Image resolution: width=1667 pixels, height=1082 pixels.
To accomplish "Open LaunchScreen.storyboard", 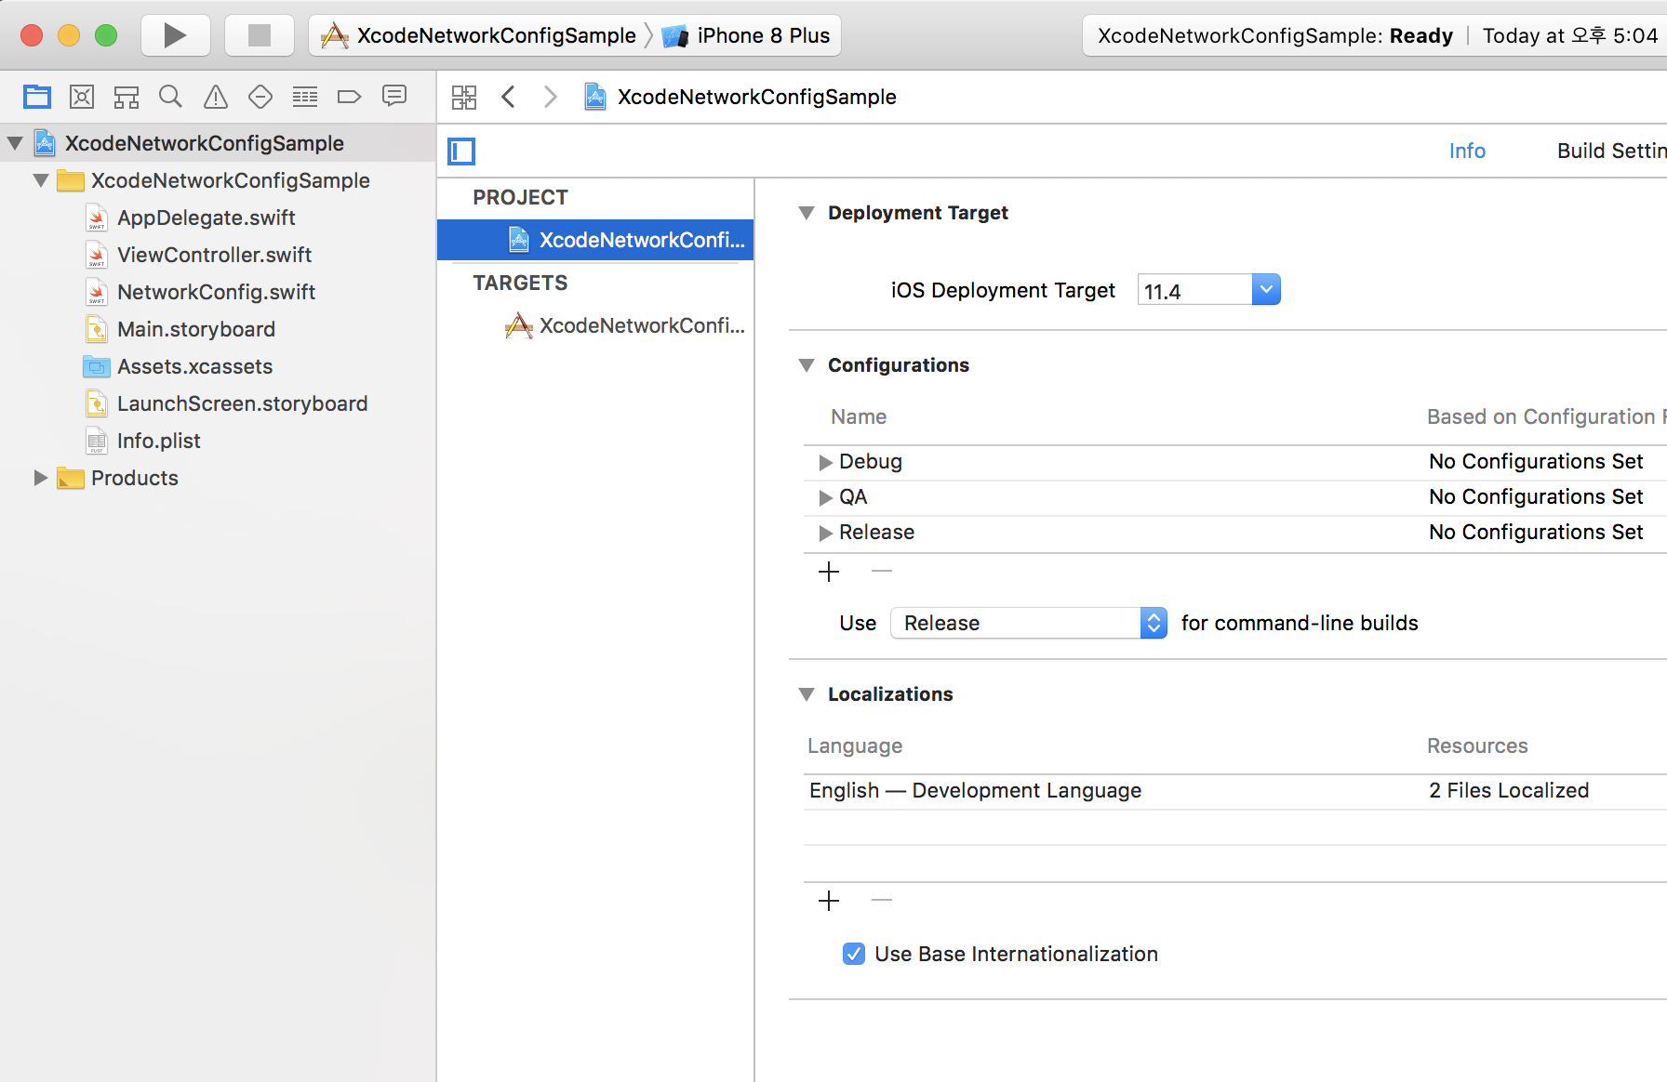I will [x=242, y=403].
